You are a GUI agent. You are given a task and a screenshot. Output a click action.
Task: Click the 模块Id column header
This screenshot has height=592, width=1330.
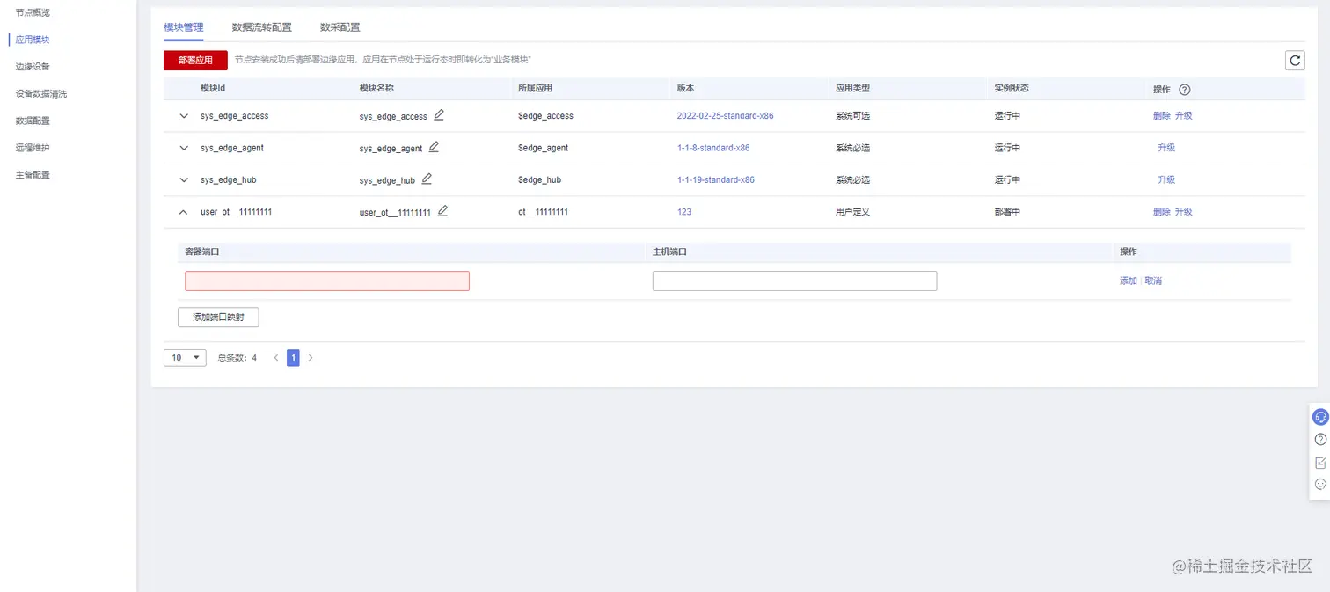tap(213, 88)
